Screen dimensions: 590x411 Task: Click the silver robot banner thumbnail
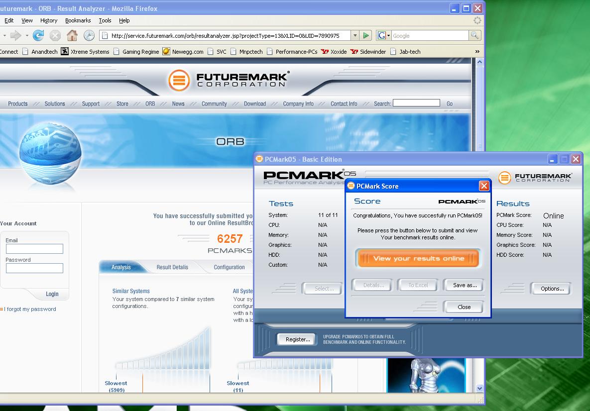[x=426, y=375]
